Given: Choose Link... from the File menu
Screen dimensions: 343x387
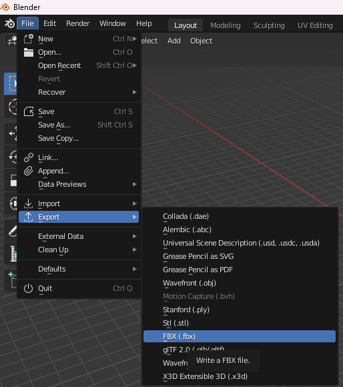Looking at the screenshot, I should pos(79,157).
